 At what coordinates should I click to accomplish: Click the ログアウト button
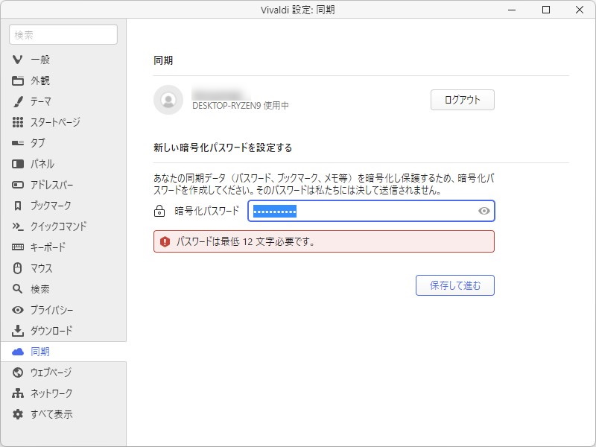[462, 99]
